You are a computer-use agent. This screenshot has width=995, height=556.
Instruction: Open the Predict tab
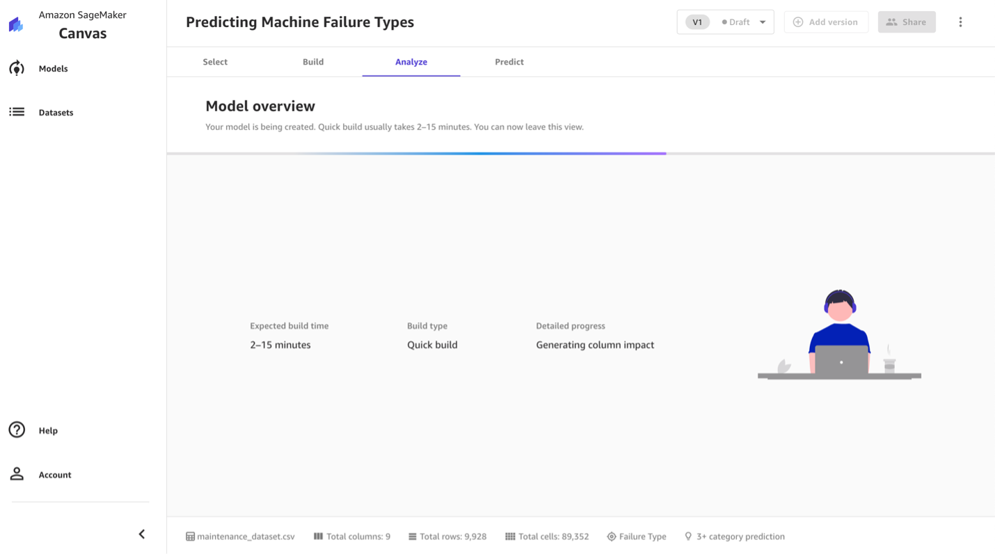509,62
